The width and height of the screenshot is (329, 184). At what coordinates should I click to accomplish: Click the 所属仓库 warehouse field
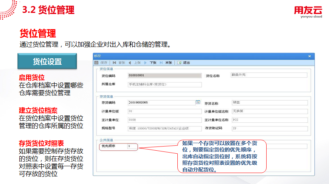[165, 84]
